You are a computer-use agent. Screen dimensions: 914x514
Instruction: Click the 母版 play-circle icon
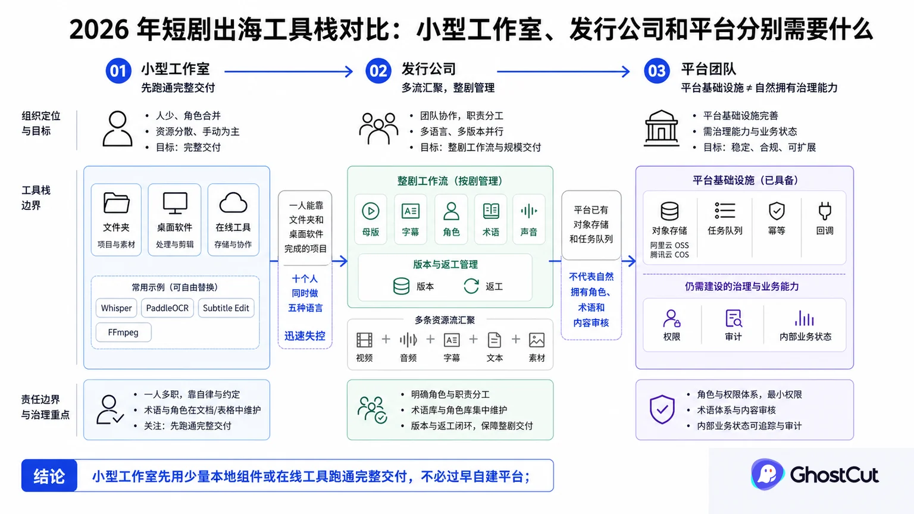pyautogui.click(x=371, y=211)
